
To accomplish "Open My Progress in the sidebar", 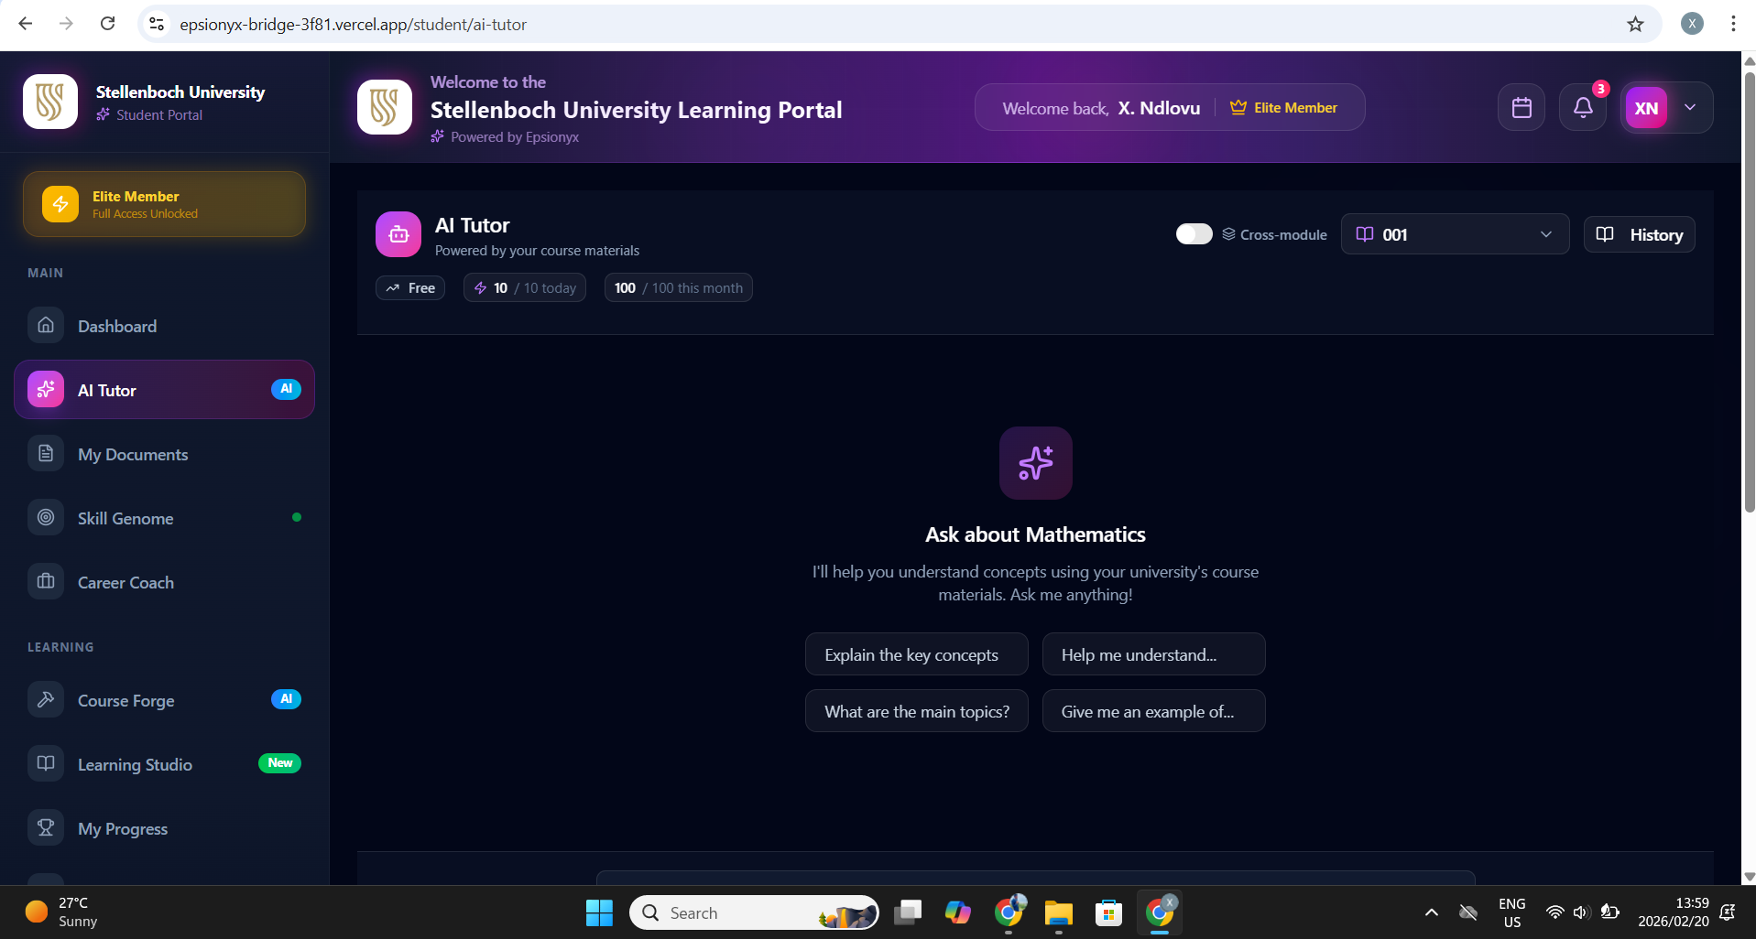I will [164, 828].
